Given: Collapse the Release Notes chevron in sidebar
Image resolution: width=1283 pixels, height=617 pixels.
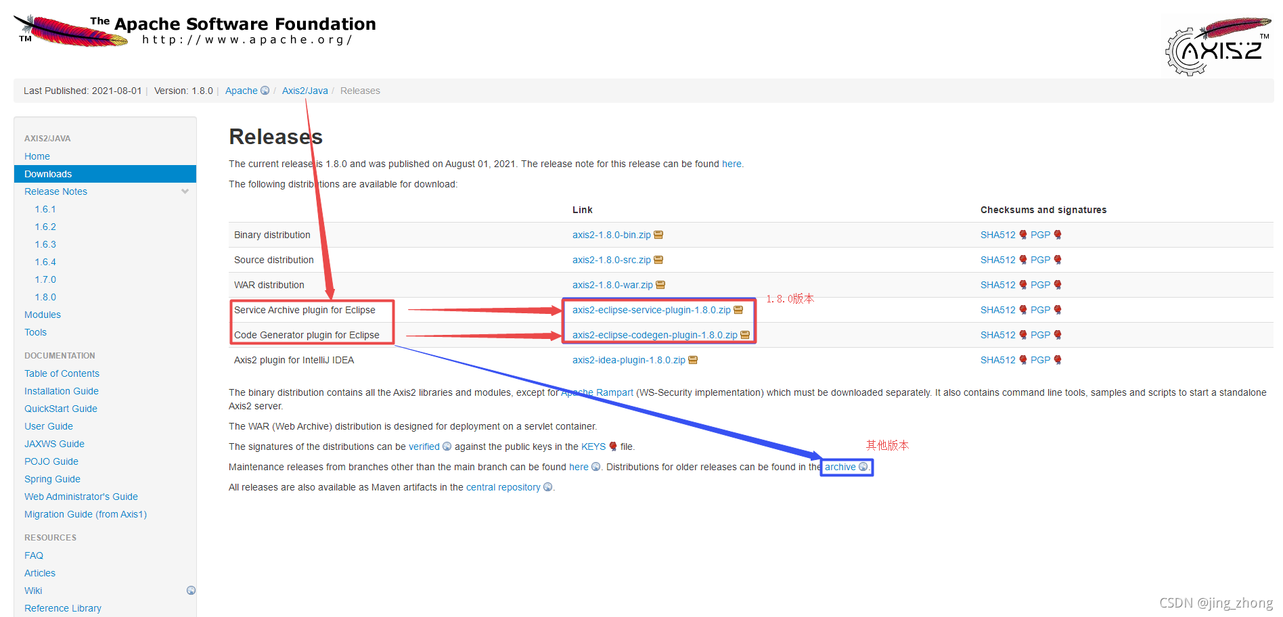Looking at the screenshot, I should [x=185, y=191].
